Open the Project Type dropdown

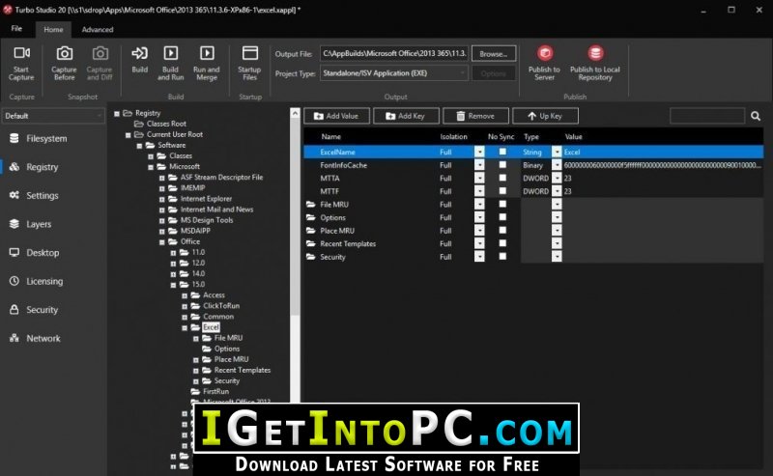coord(393,73)
